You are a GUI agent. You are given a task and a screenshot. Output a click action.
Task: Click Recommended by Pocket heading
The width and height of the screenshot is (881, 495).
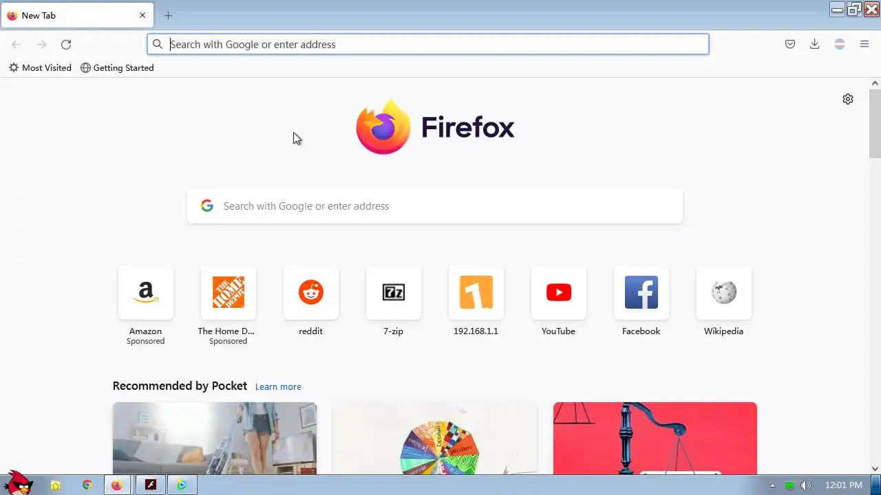[x=180, y=386]
